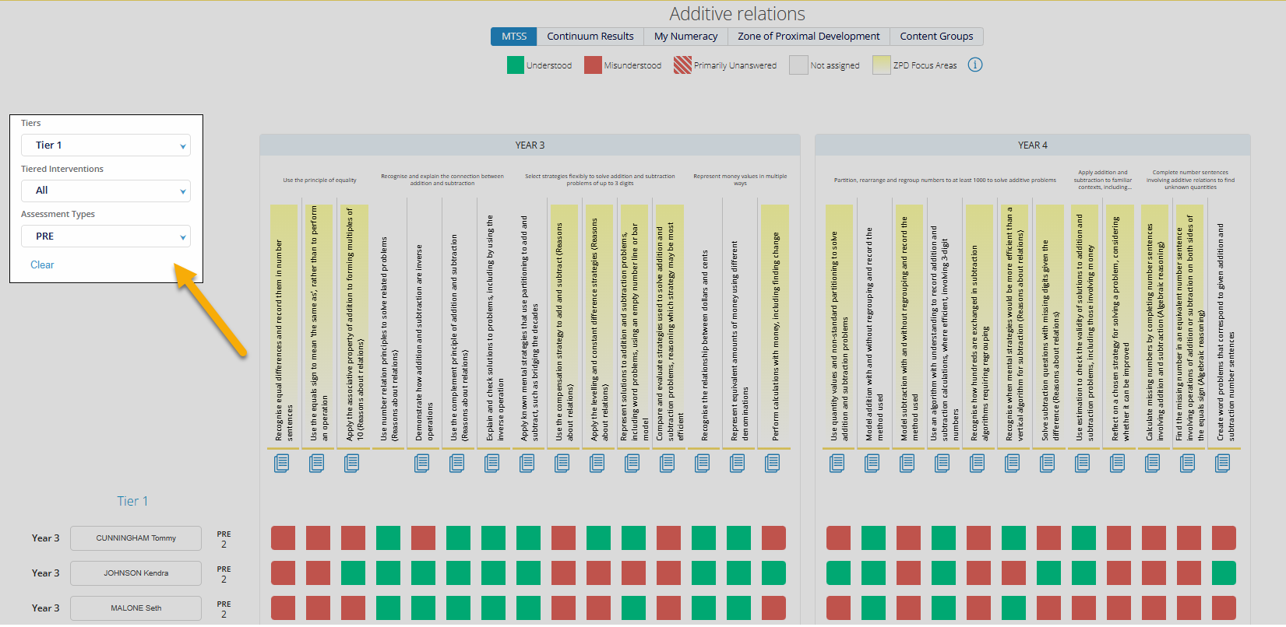Open the My Numeracy tab
1286x627 pixels.
coord(686,37)
